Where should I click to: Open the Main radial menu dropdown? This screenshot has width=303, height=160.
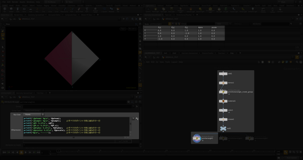coord(75,2)
